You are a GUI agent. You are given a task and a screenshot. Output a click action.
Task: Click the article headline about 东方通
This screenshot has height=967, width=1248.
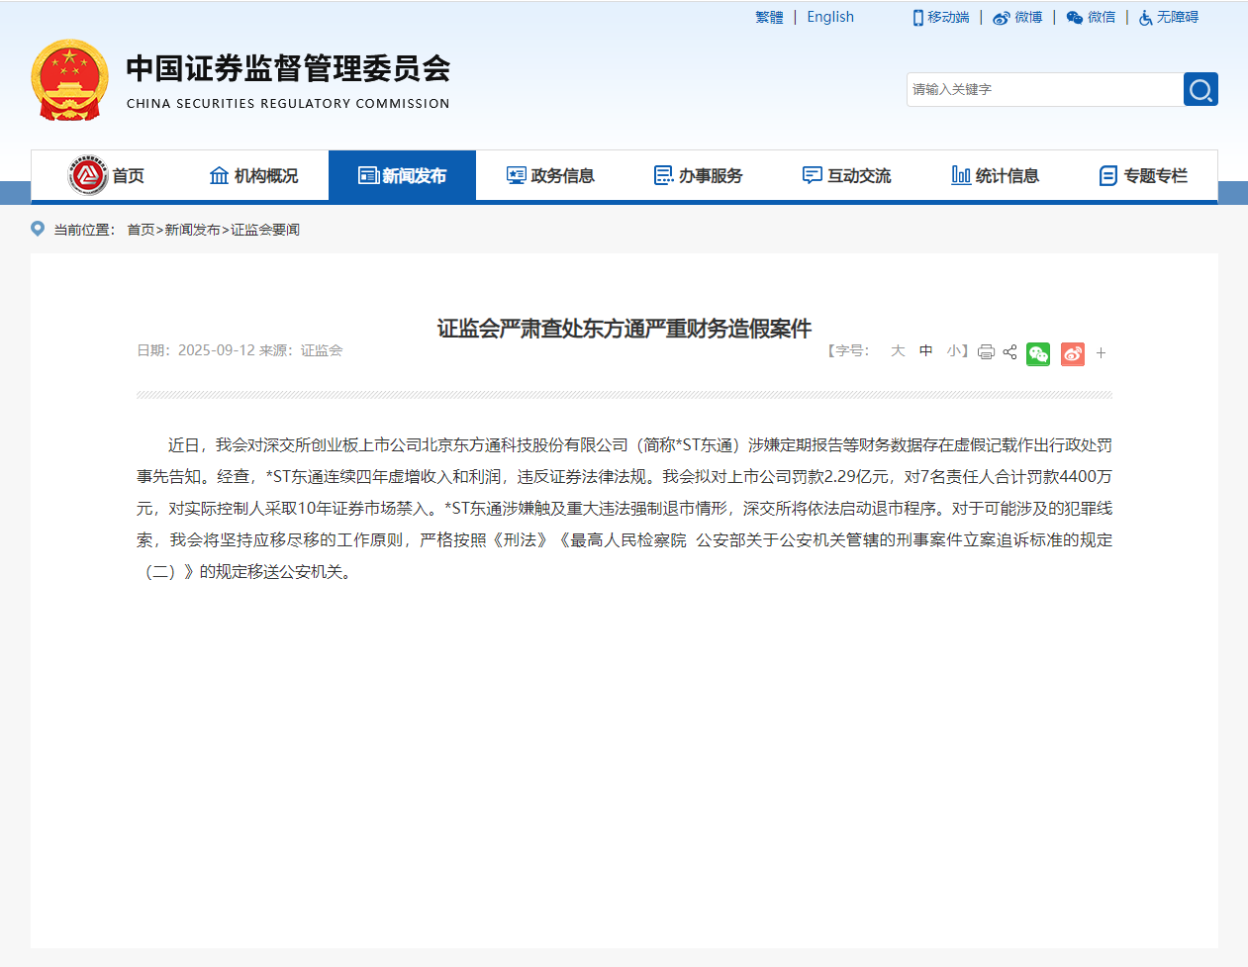[x=624, y=329]
